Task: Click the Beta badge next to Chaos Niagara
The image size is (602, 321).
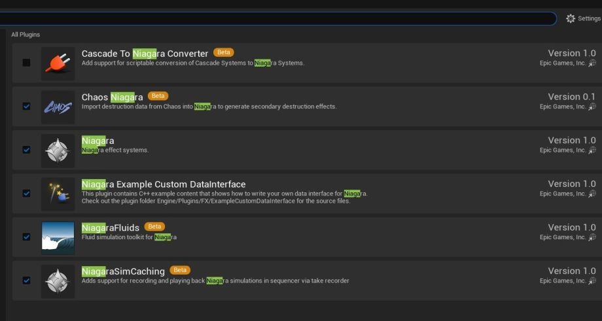Action: point(158,96)
